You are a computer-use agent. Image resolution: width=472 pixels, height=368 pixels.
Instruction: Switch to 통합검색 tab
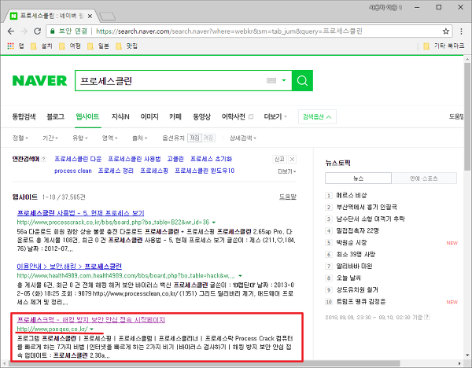point(24,116)
